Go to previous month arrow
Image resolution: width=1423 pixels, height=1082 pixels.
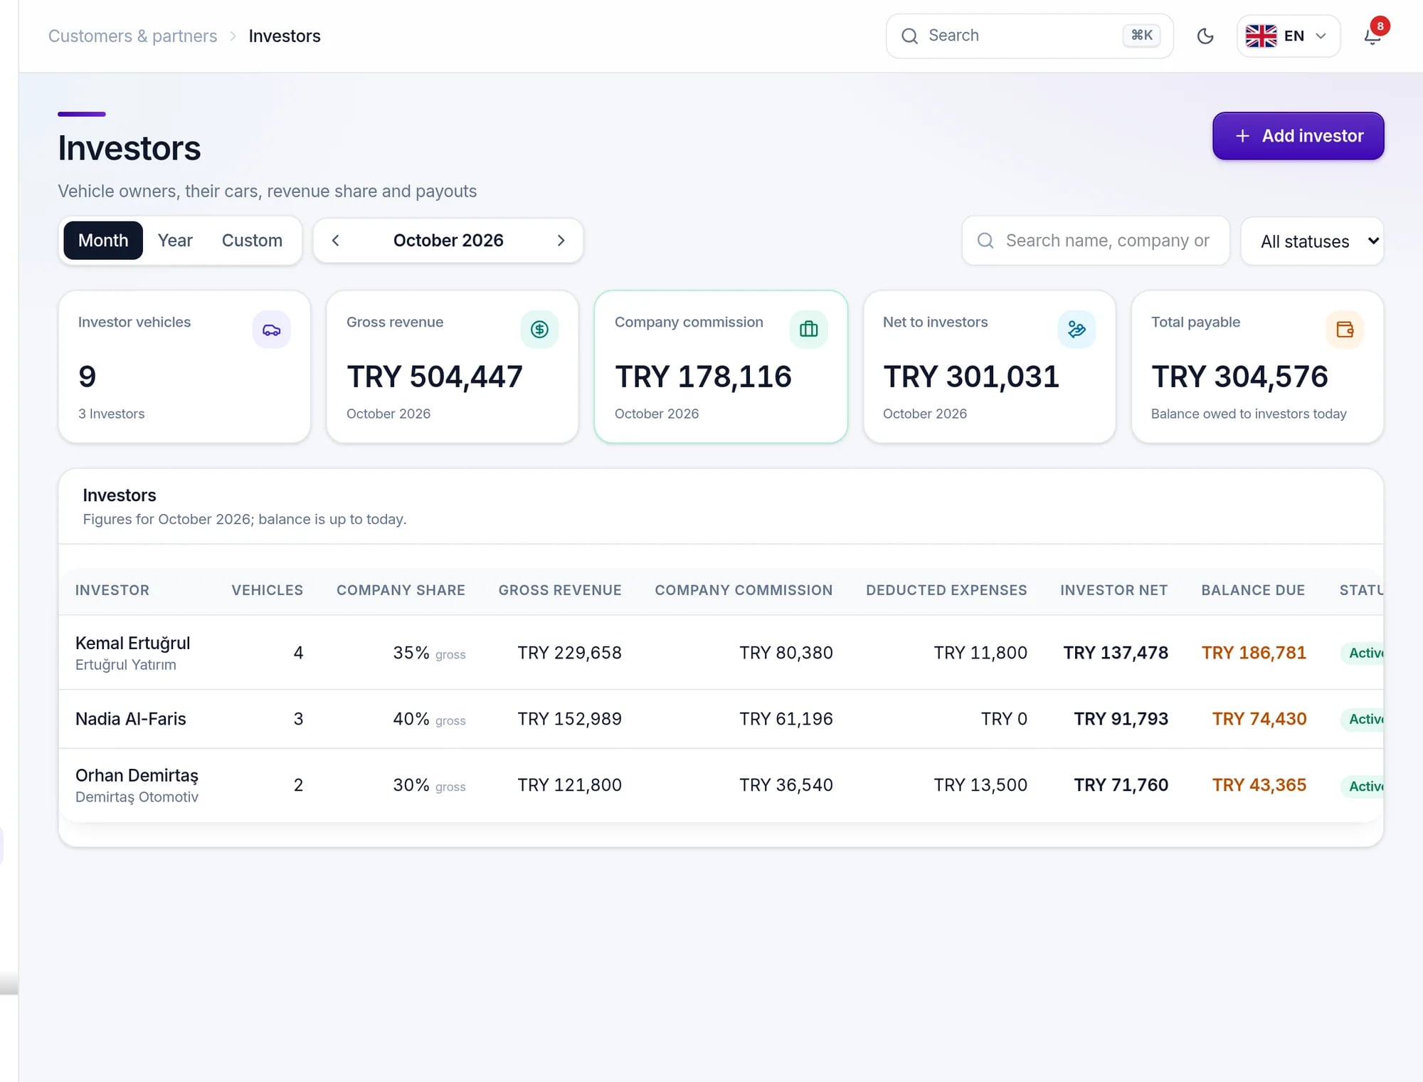click(x=336, y=241)
